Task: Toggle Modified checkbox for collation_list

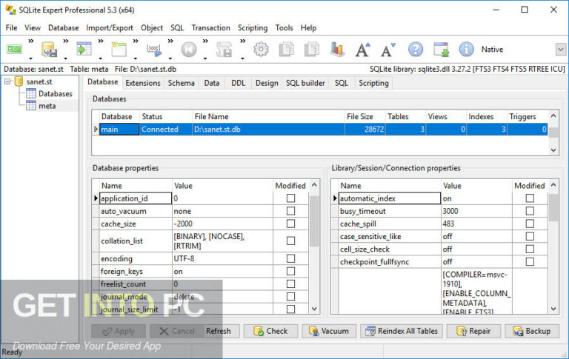Action: pos(290,241)
